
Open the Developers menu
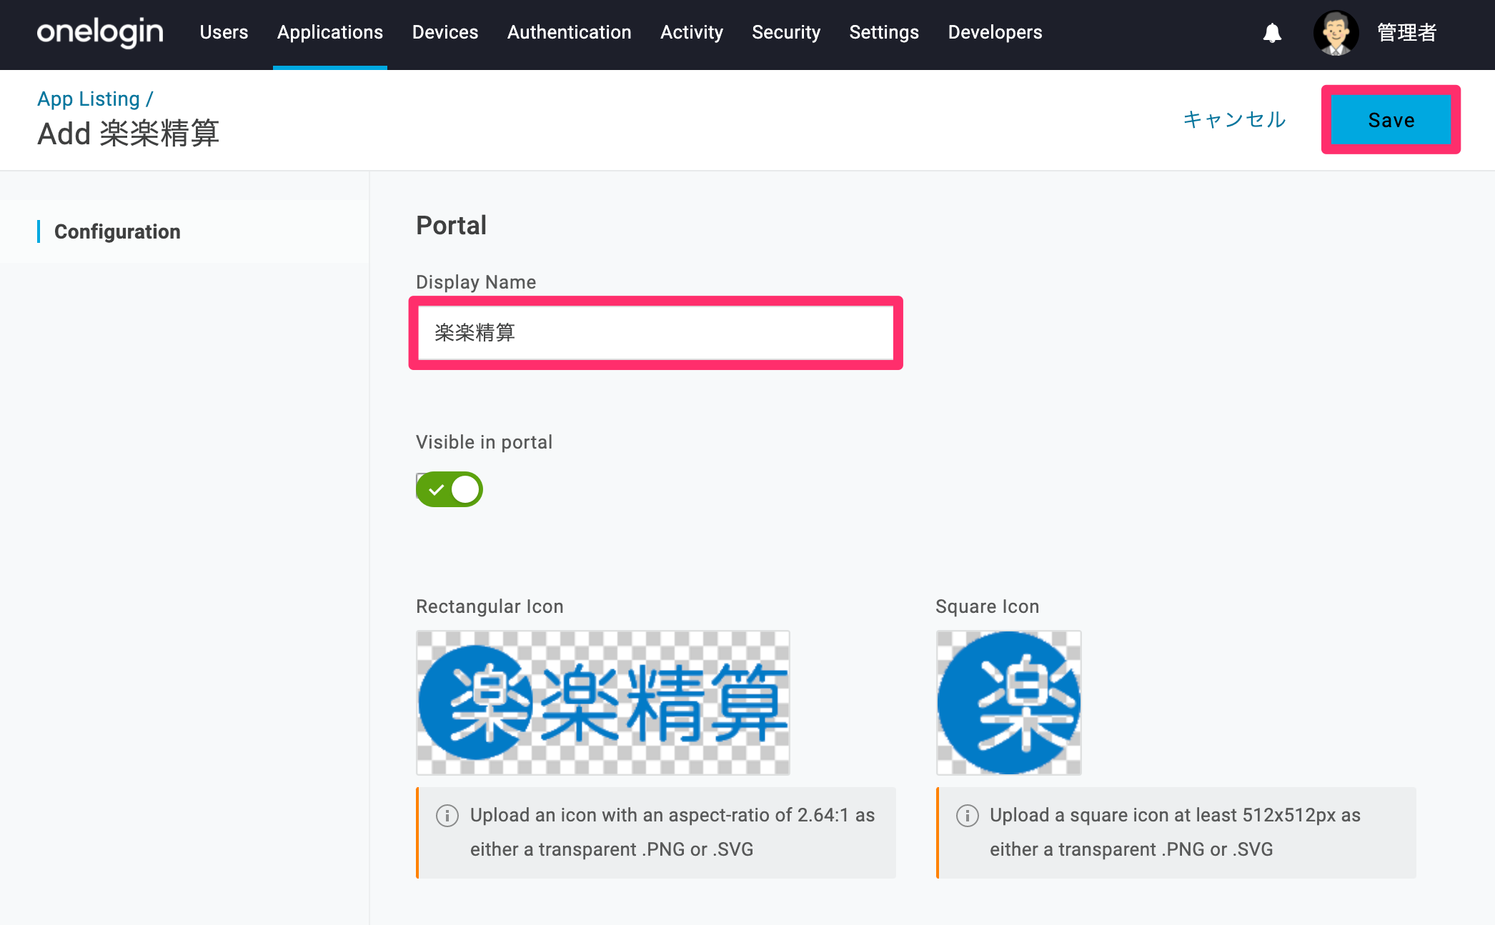pyautogui.click(x=995, y=33)
